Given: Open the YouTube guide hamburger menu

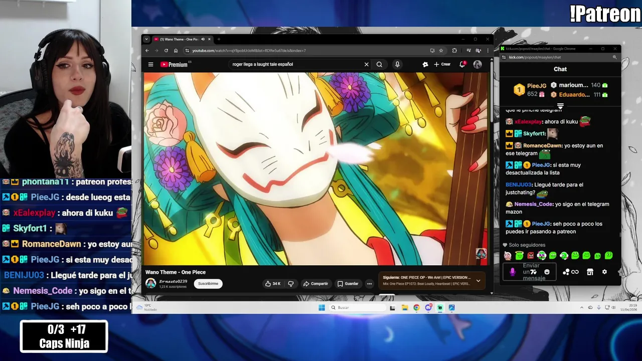Looking at the screenshot, I should 150,64.
